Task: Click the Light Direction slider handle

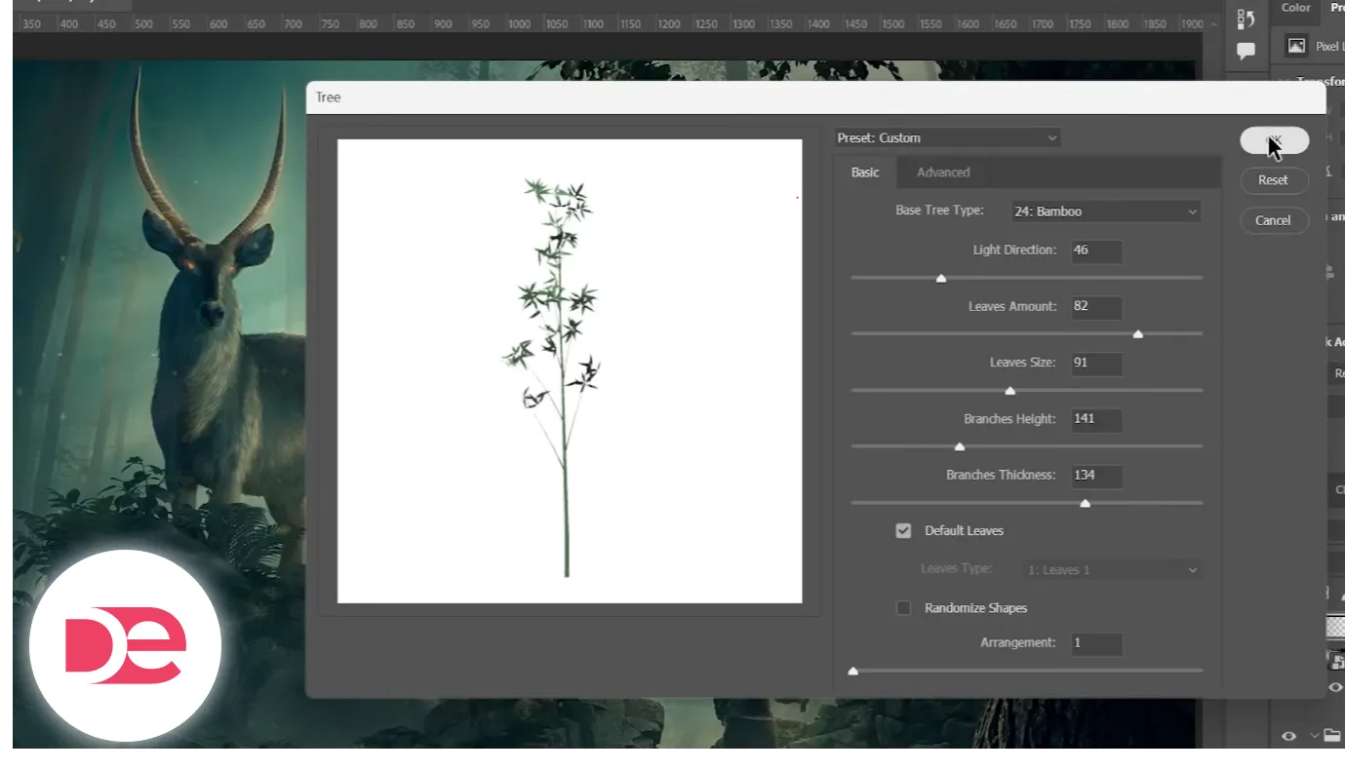Action: pyautogui.click(x=941, y=279)
